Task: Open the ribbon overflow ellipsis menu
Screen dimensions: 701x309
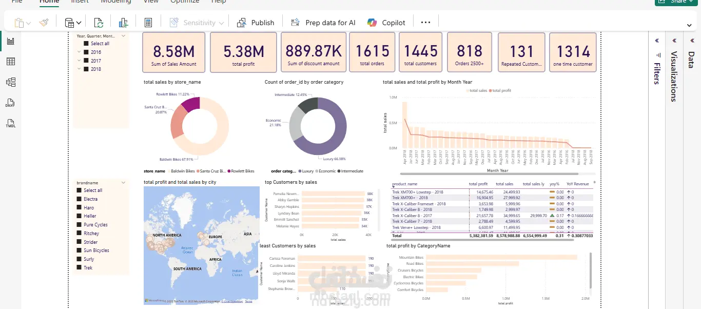Action: pos(425,23)
